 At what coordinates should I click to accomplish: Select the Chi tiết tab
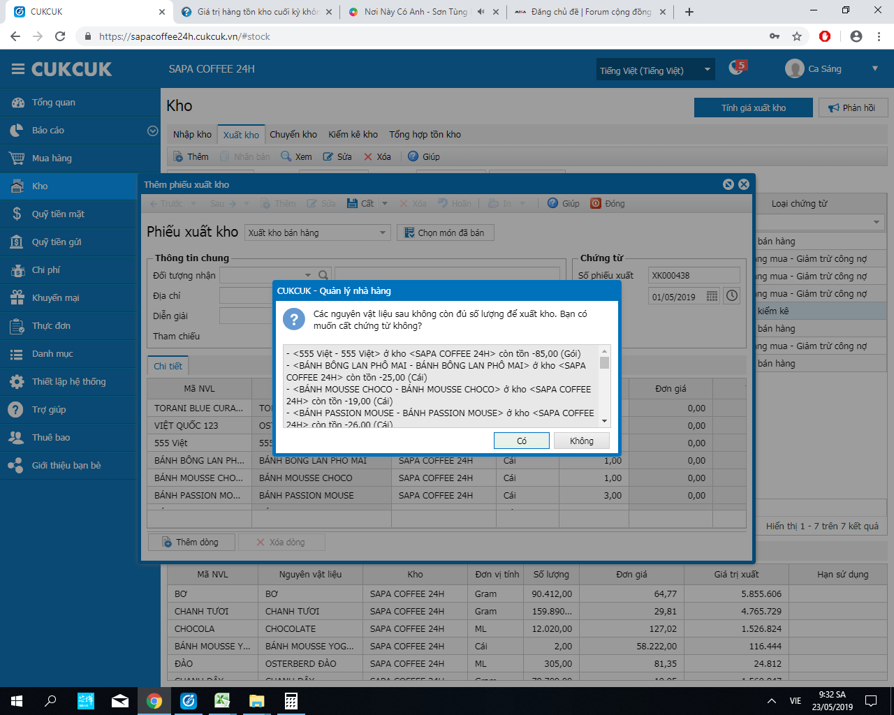coord(168,366)
